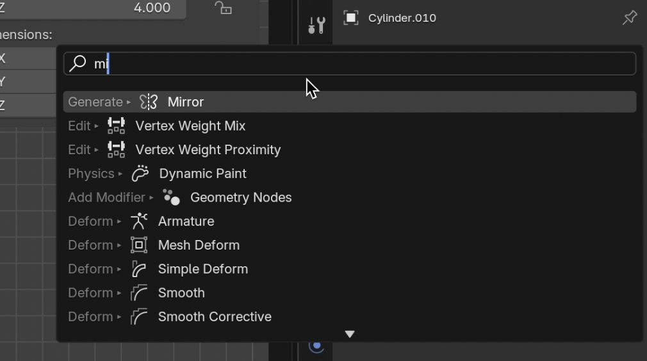
Task: Choose Smooth Corrective from the results
Action: 215,317
